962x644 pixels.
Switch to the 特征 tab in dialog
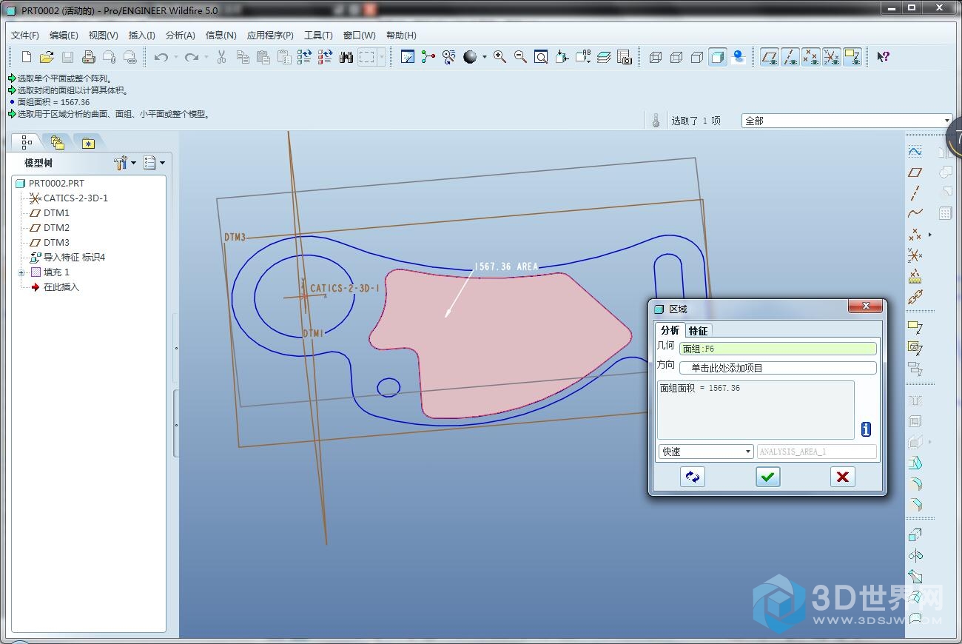click(x=698, y=330)
